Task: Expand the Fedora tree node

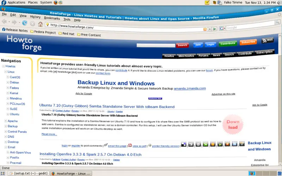Action: click(x=8, y=88)
